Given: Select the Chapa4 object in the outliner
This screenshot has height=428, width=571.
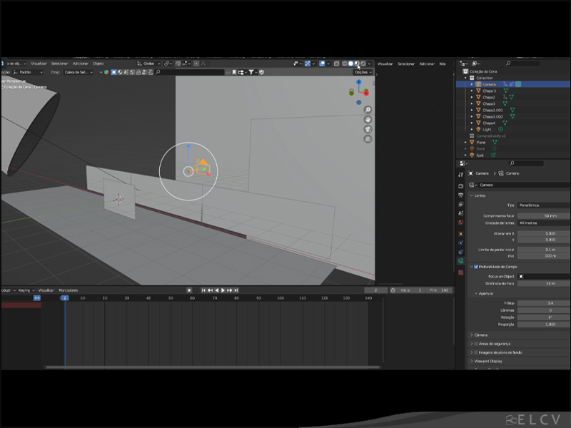Looking at the screenshot, I should pyautogui.click(x=489, y=123).
